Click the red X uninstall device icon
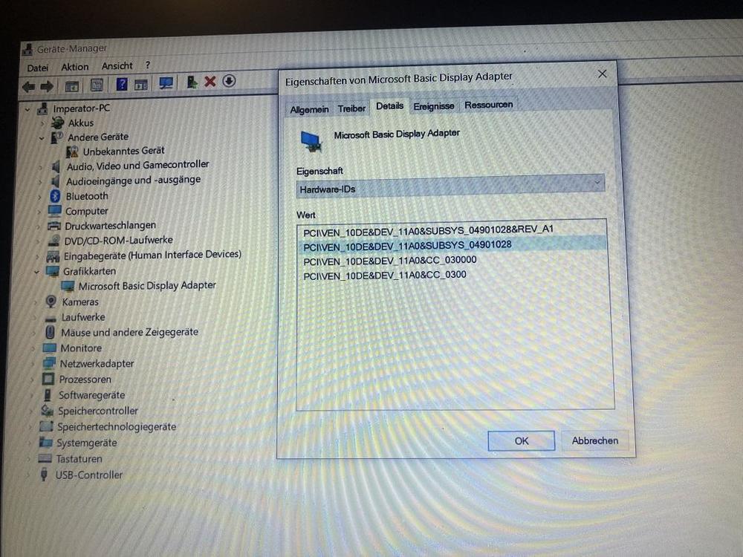 point(210,82)
